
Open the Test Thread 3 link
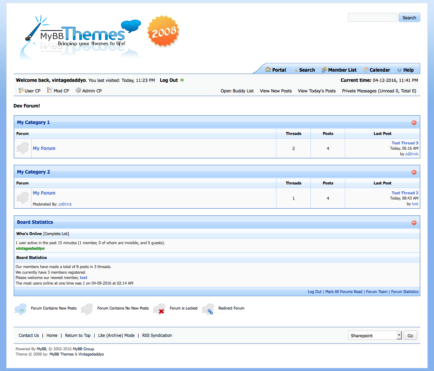pyautogui.click(x=405, y=143)
